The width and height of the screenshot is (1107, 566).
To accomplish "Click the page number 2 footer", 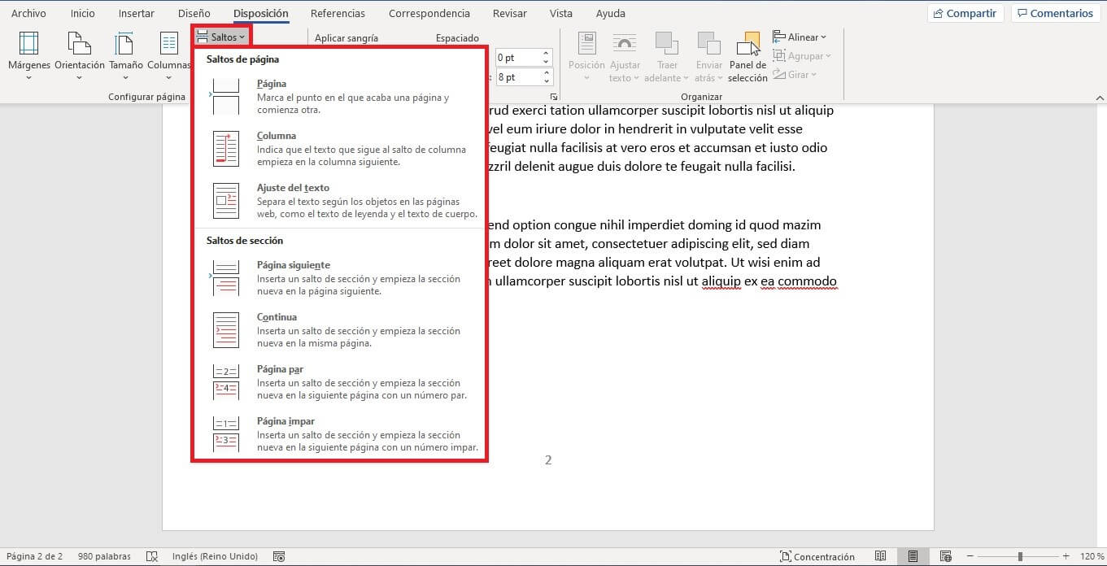I will click(x=548, y=460).
